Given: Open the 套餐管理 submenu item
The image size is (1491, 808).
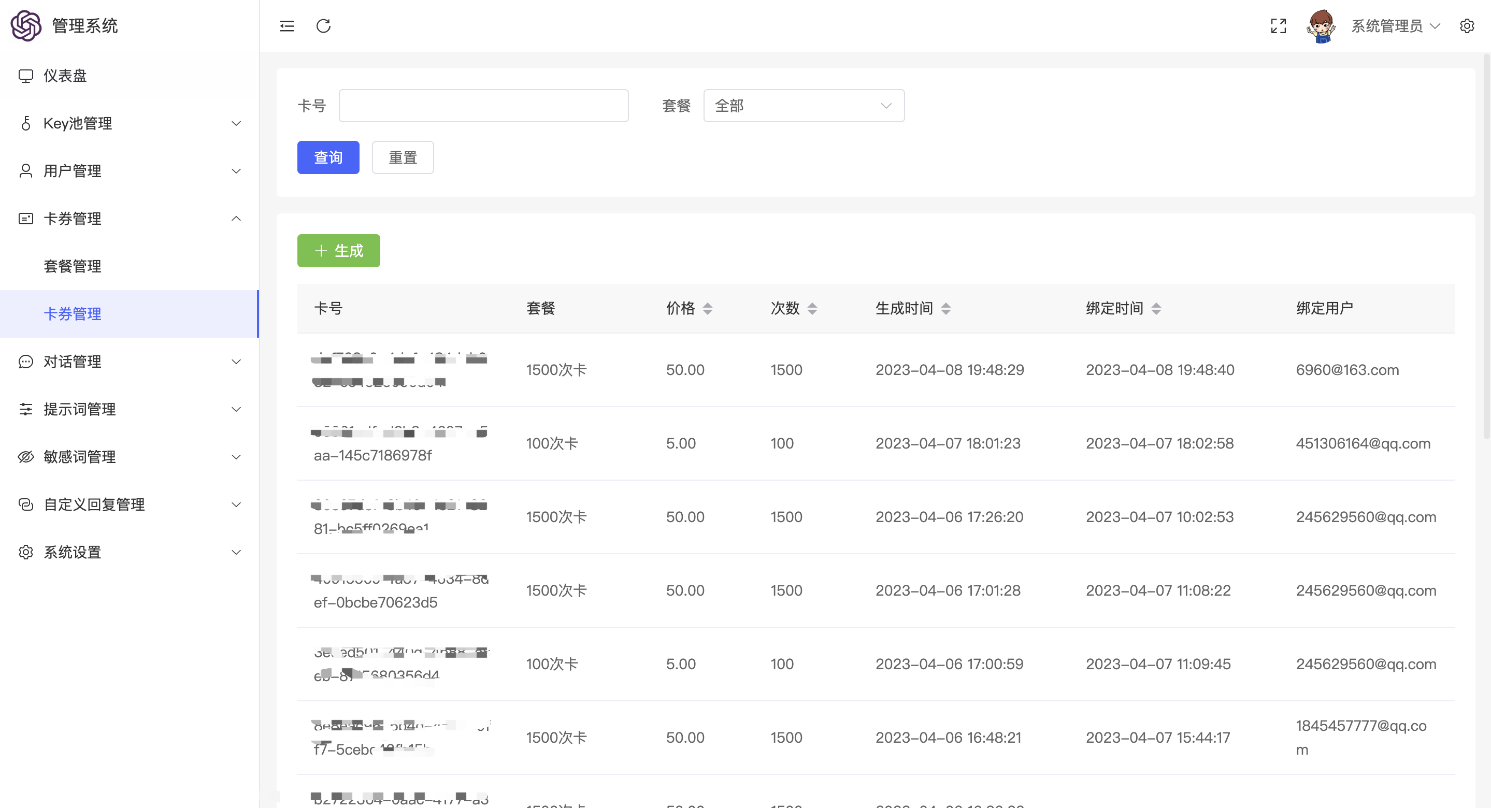Looking at the screenshot, I should (130, 266).
